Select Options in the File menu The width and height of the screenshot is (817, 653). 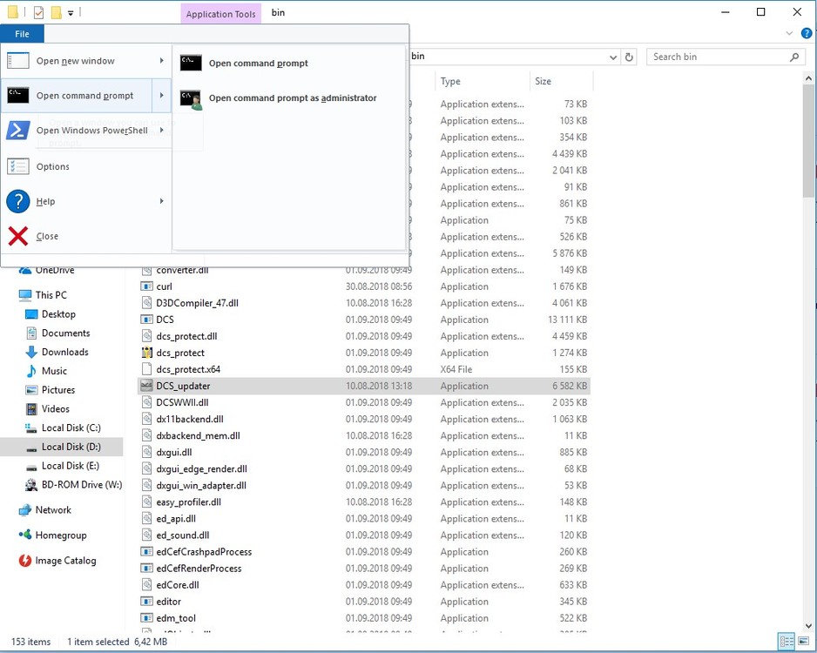tap(52, 165)
